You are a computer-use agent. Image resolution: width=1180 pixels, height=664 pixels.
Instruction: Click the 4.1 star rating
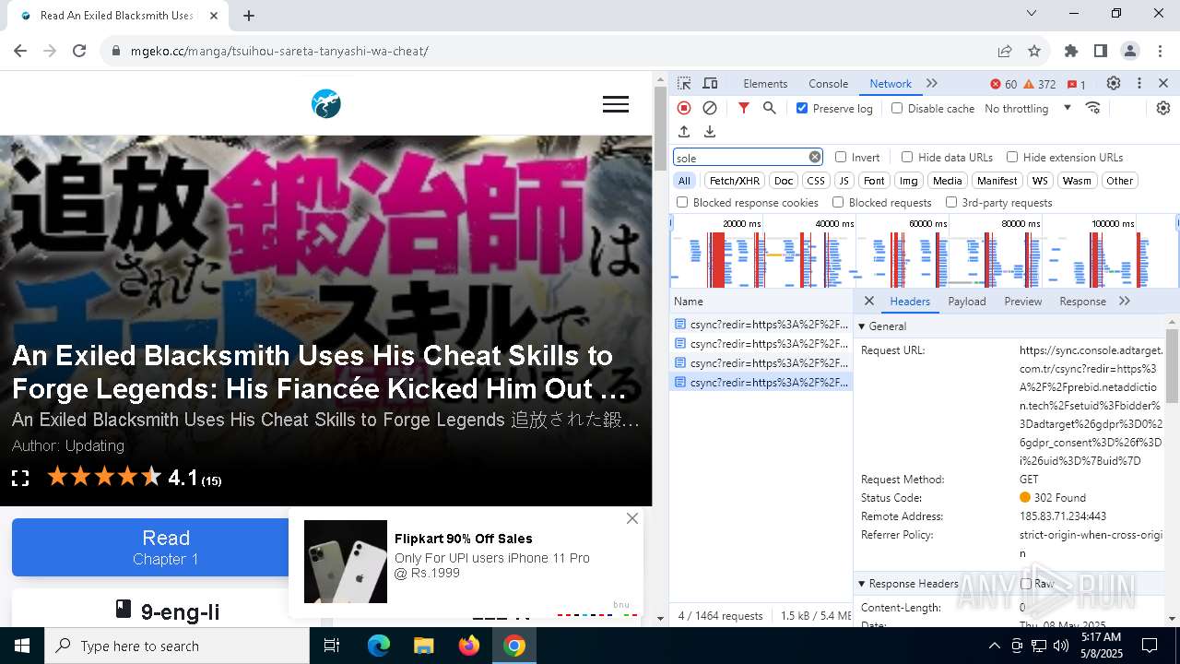[183, 477]
